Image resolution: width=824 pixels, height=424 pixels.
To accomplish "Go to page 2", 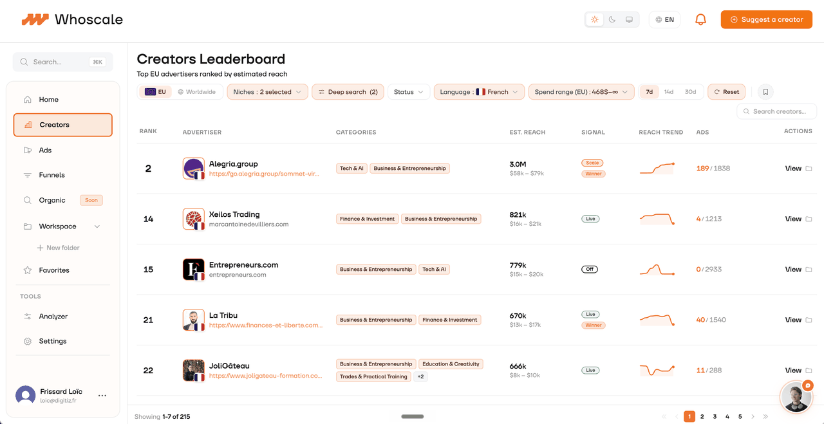I will click(x=702, y=417).
